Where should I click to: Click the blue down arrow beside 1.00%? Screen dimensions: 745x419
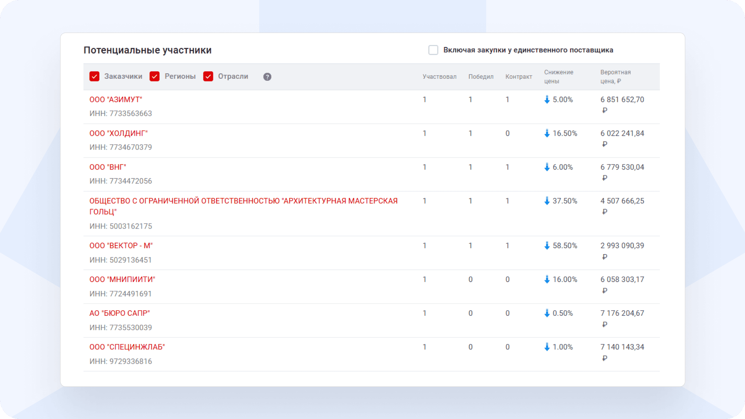547,347
